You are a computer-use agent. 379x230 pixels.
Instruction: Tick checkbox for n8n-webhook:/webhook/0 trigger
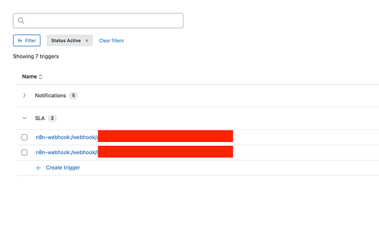(x=24, y=152)
